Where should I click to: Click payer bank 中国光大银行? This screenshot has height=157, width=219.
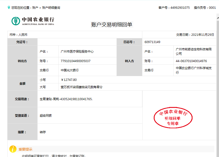pyautogui.click(x=70, y=70)
